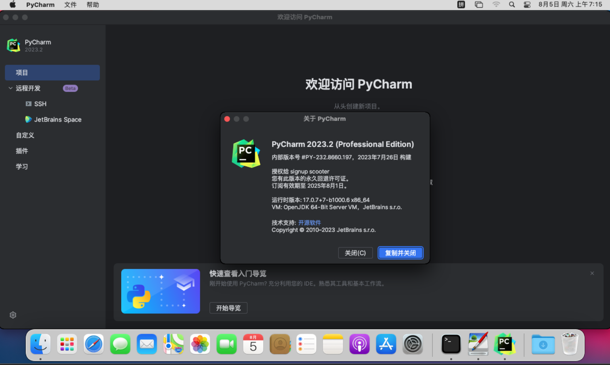610x365 pixels.
Task: Click the 开始导览 button
Action: click(x=228, y=308)
